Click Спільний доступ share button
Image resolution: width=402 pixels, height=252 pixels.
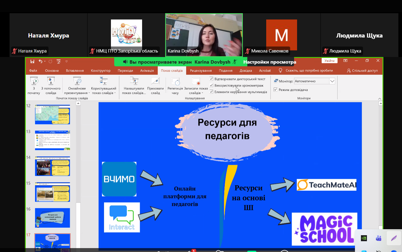(362, 70)
